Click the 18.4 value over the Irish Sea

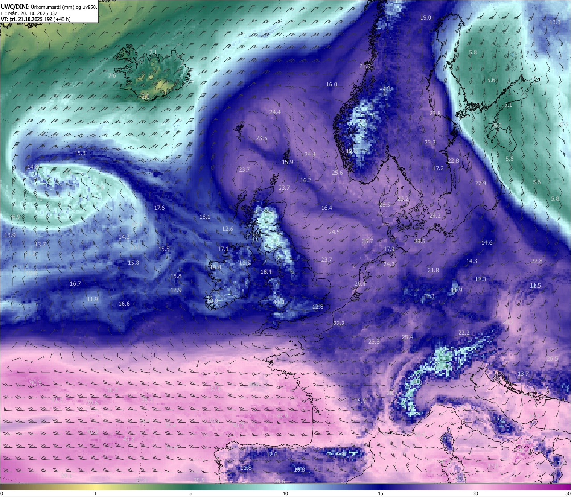click(266, 272)
